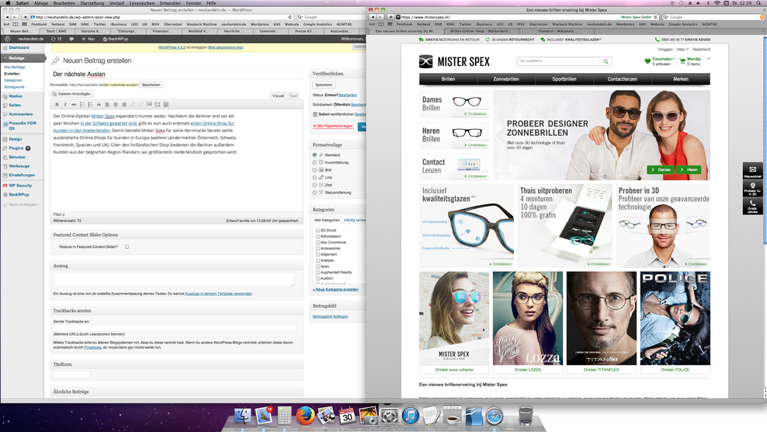The image size is (767, 432).
Task: Click Speichern draft button
Action: pyautogui.click(x=323, y=85)
